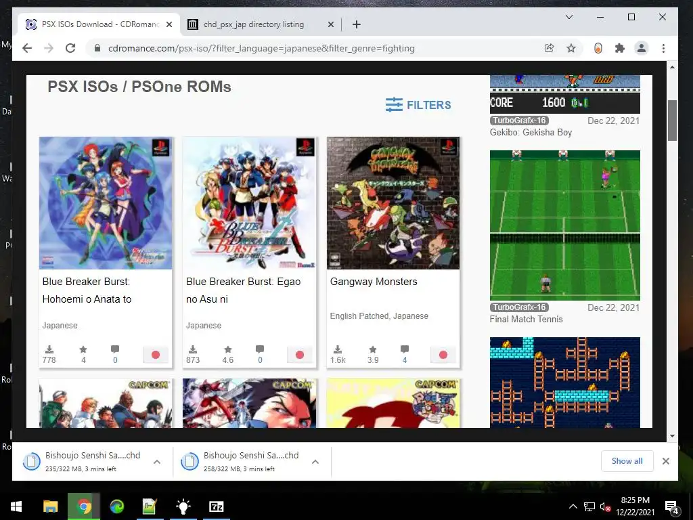Screen dimensions: 693x520
Task: Expand options for the 235/322 MB download
Action: pos(157,462)
